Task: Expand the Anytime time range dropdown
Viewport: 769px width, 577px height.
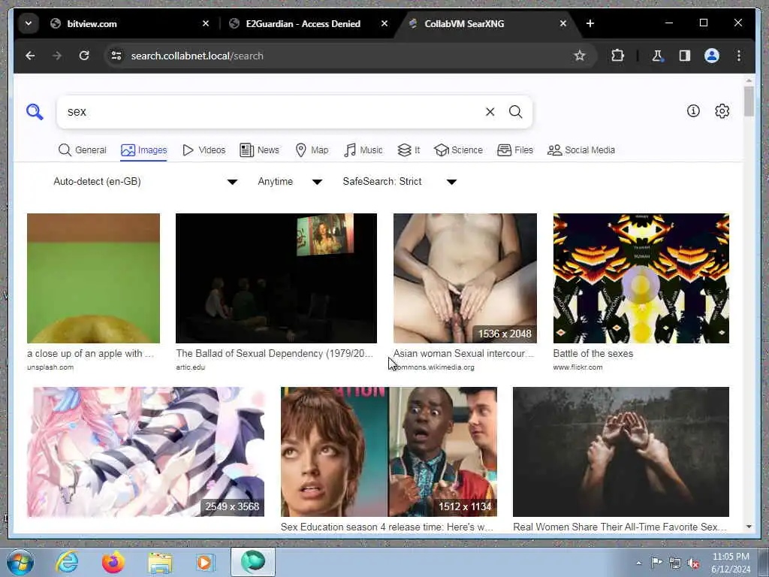Action: coord(290,182)
